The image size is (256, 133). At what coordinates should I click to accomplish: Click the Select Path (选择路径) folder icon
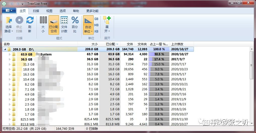(x=9, y=20)
